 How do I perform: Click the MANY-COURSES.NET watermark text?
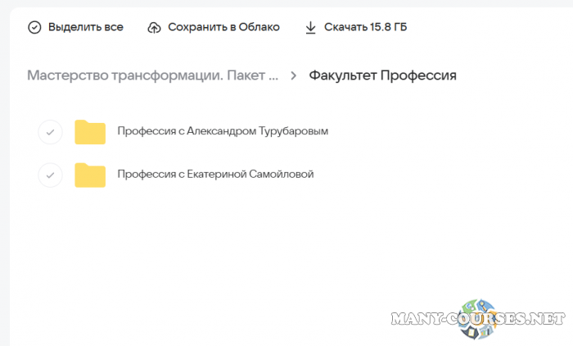[524, 317]
